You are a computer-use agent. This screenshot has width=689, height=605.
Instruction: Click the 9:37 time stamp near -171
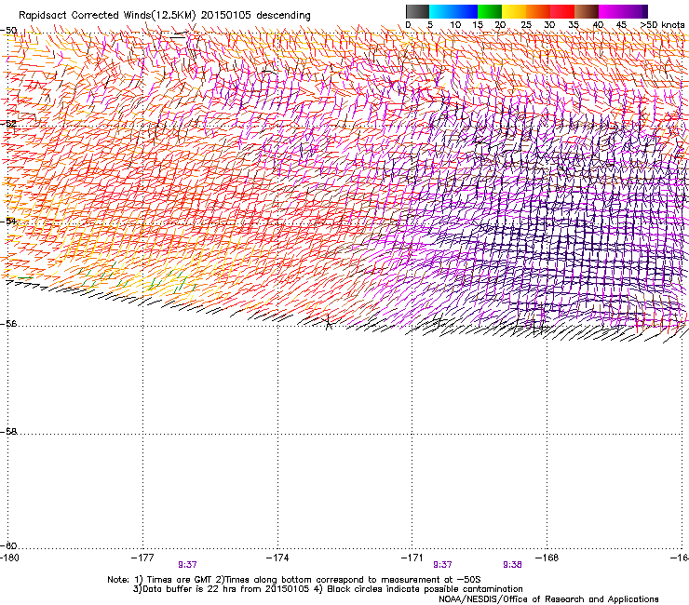442,565
